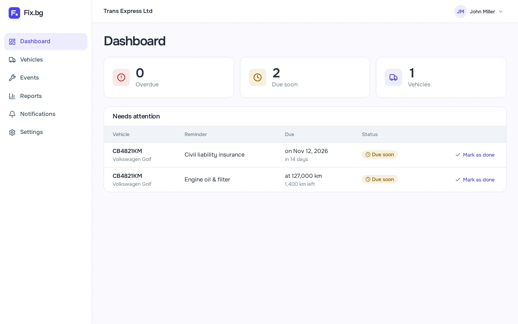Click the Civil liability insurance reminder text

pyautogui.click(x=214, y=155)
